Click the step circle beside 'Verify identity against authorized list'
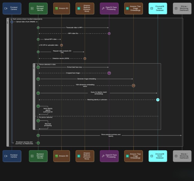The image size is (194, 181). (38, 106)
